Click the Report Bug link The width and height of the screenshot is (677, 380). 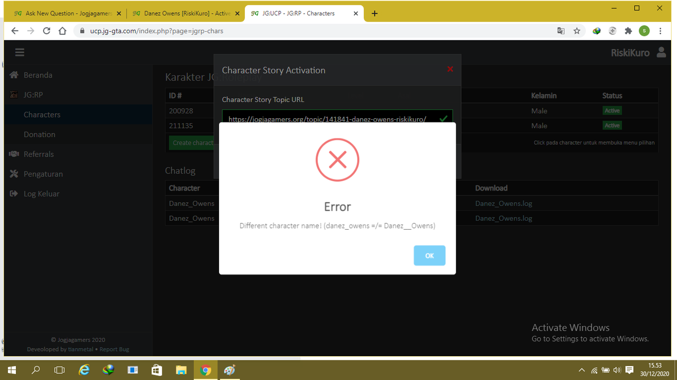click(114, 349)
